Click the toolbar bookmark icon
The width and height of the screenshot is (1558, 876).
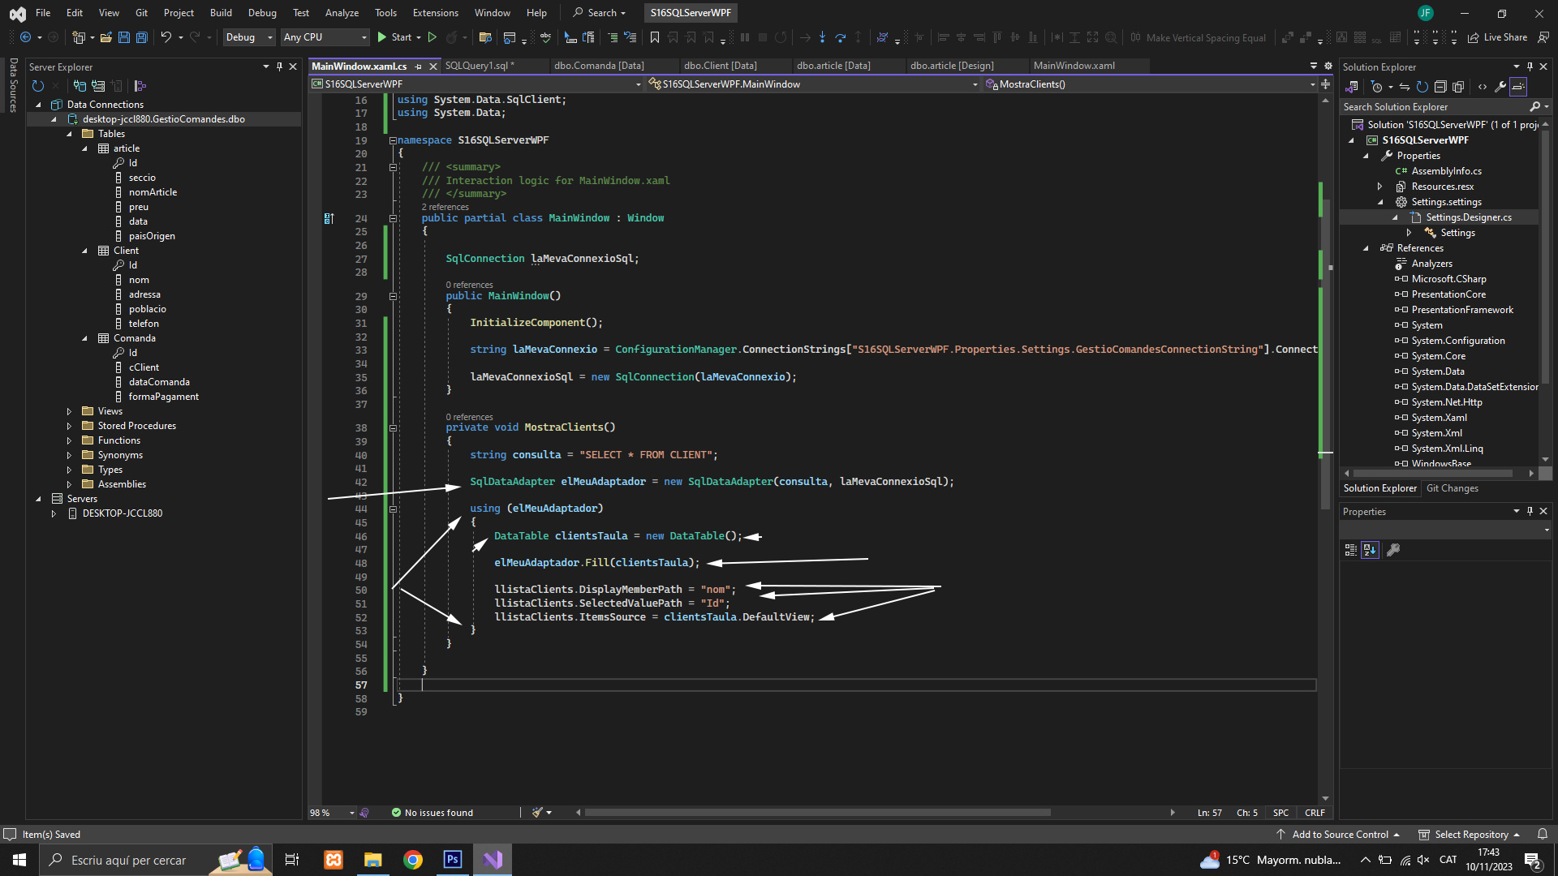coord(654,37)
